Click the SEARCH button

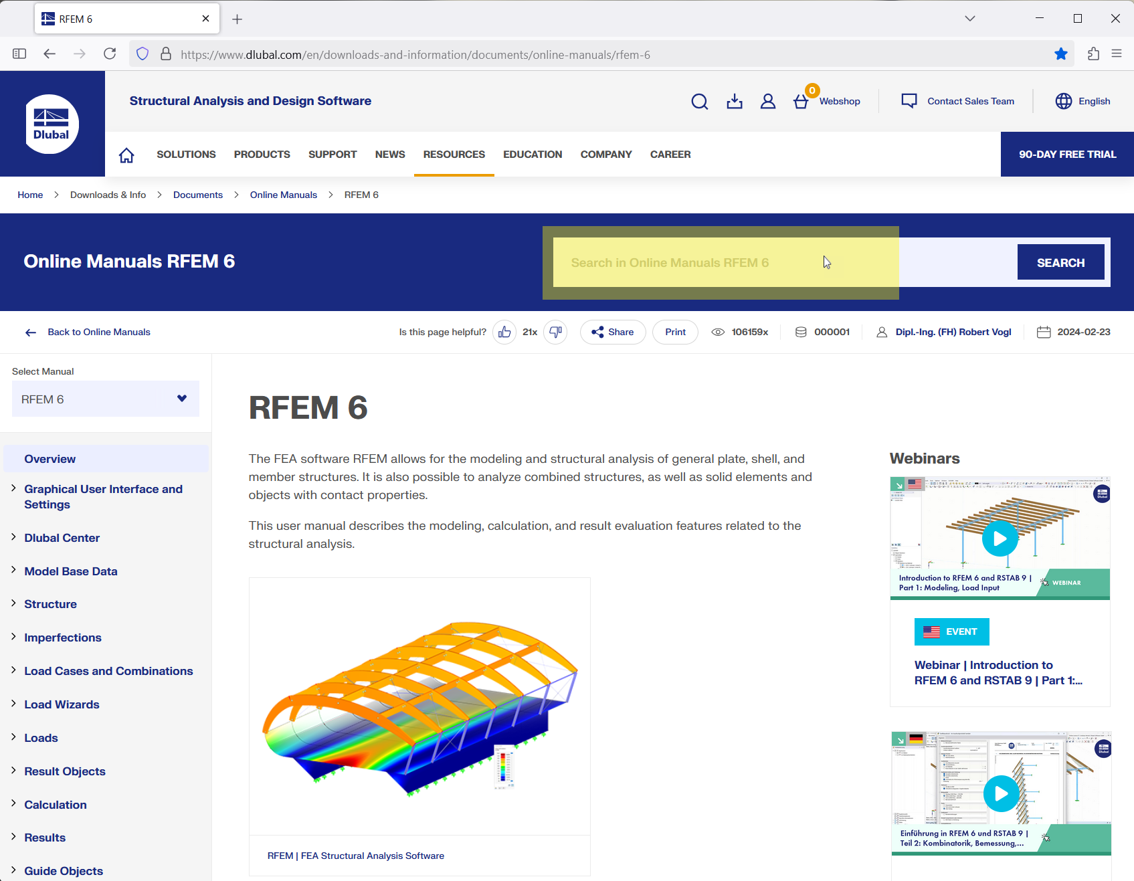[x=1060, y=262]
